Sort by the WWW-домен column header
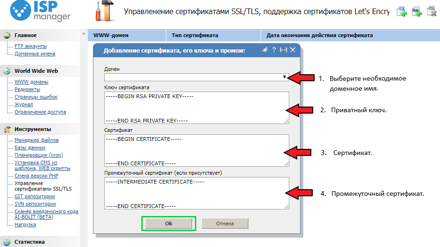The image size is (440, 247). 127,35
